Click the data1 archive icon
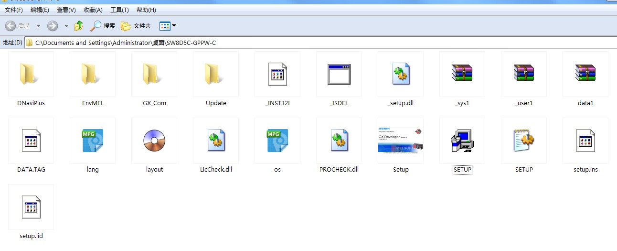Screen dimensions: 617x251 tap(585, 75)
